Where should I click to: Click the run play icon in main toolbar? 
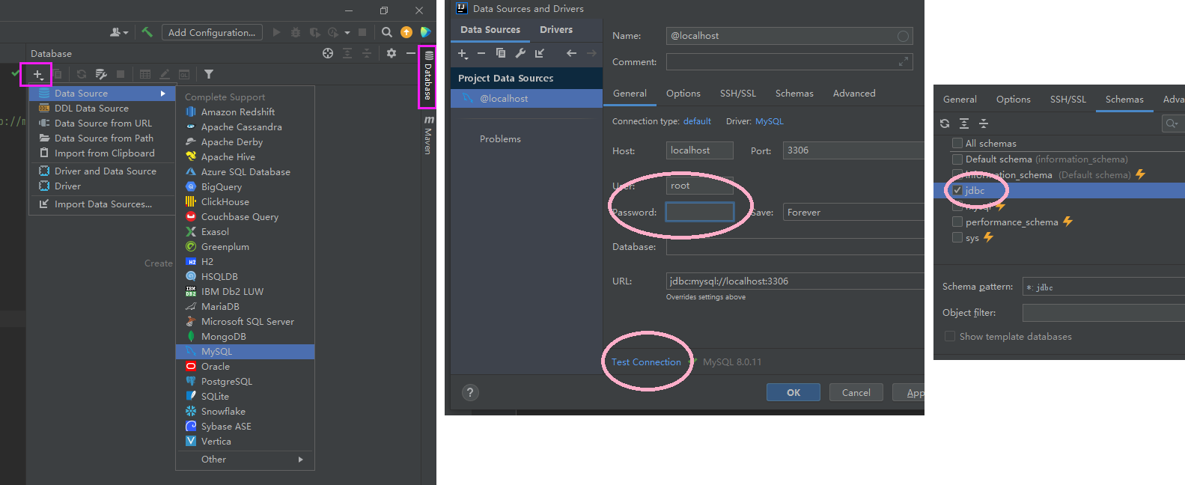tap(277, 32)
